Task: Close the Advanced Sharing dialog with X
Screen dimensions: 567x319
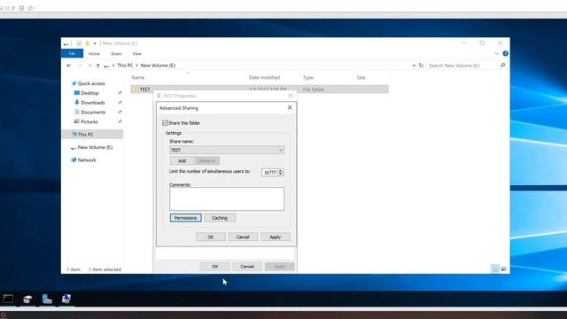Action: coord(290,108)
